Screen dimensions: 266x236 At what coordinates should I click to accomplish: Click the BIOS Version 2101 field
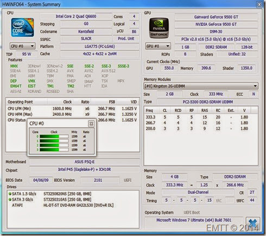[100, 180]
